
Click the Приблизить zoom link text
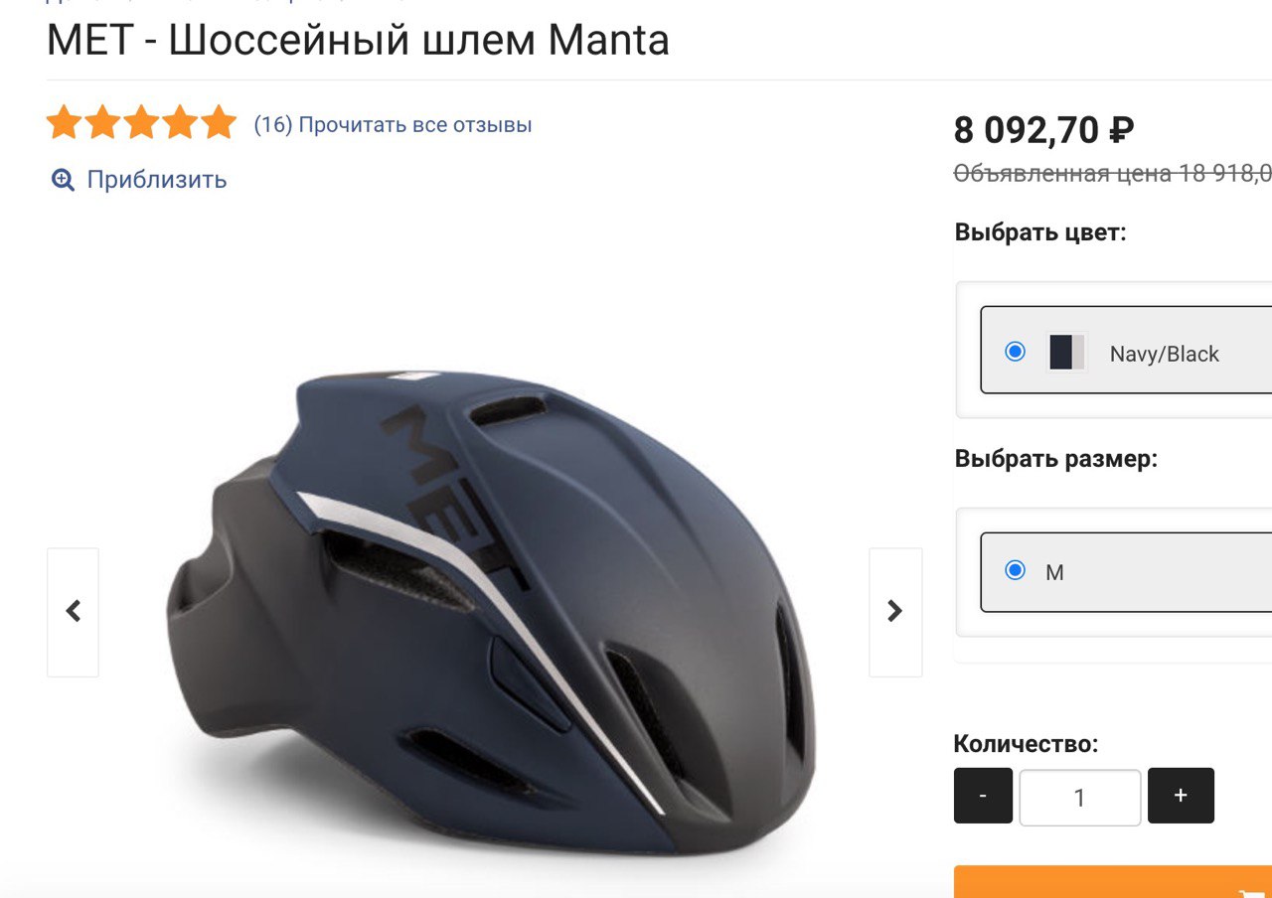point(157,180)
